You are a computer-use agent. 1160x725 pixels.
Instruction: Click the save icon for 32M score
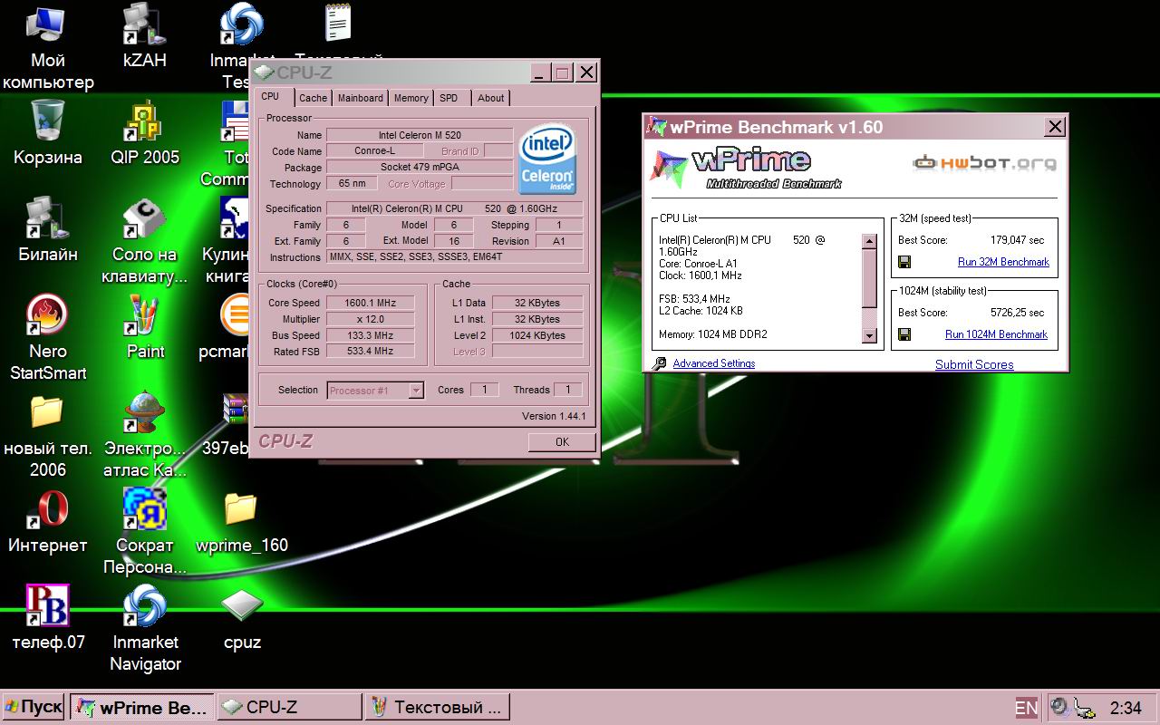click(904, 262)
